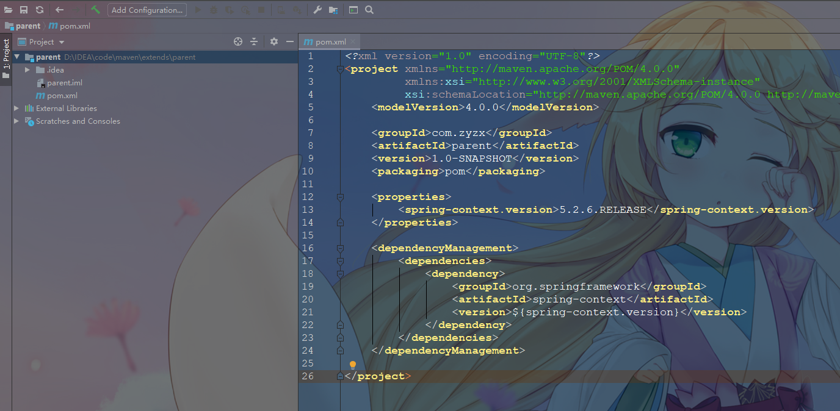
Task: Click the pom value in packaging tag
Action: click(x=455, y=171)
